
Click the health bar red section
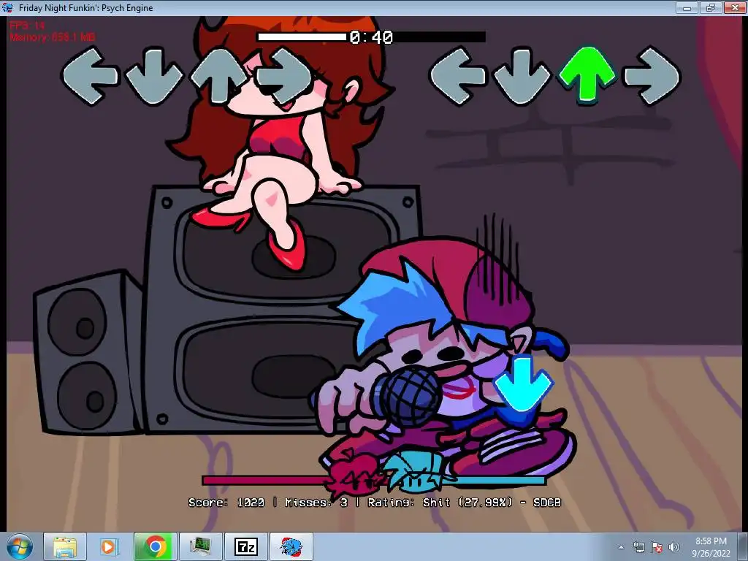[264, 481]
